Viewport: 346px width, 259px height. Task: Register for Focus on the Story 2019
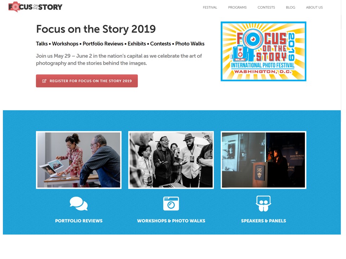coord(87,81)
